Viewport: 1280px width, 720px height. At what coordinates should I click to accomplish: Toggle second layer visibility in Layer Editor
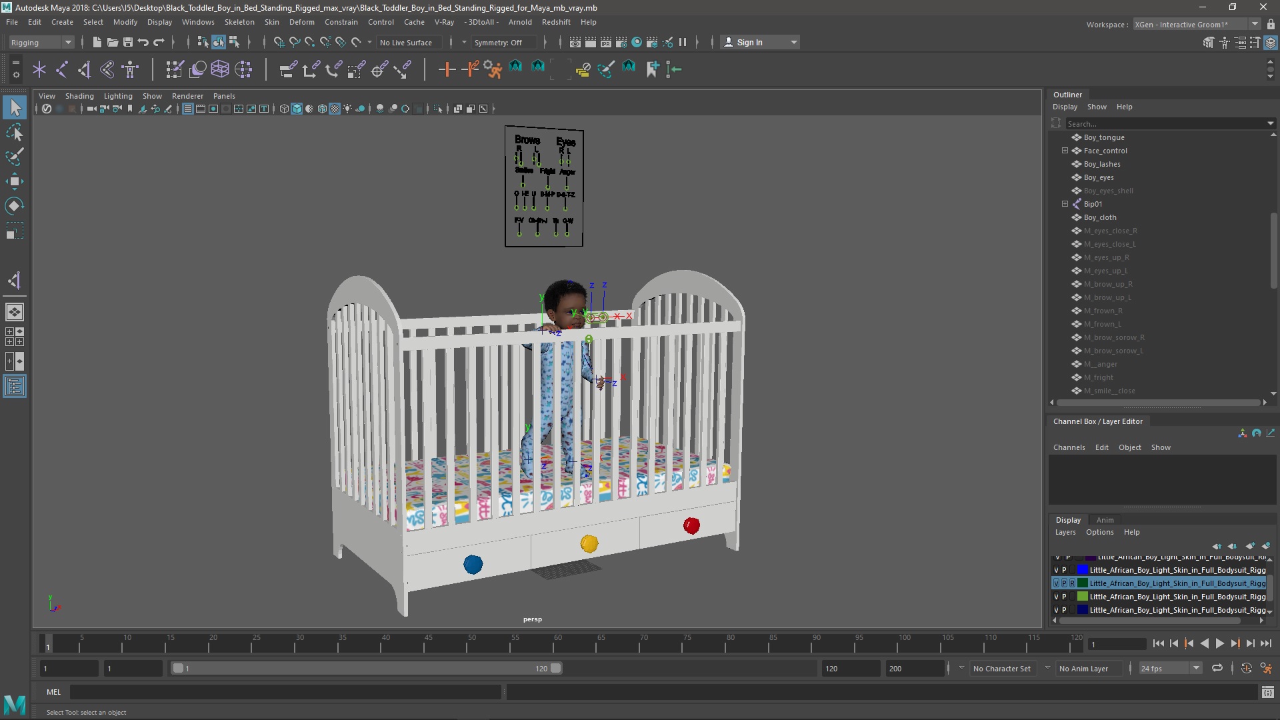[x=1057, y=570]
